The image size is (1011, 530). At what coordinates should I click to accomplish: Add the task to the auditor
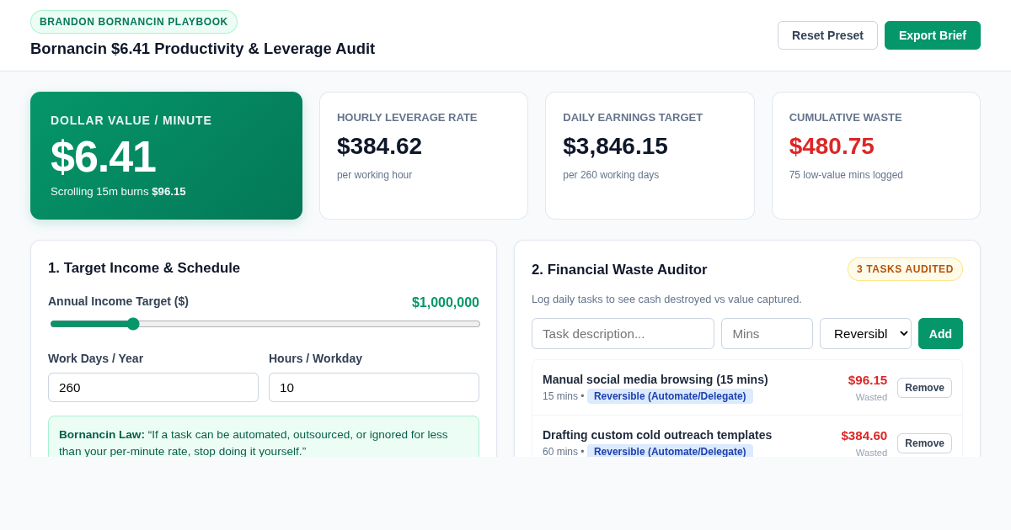[x=940, y=333]
